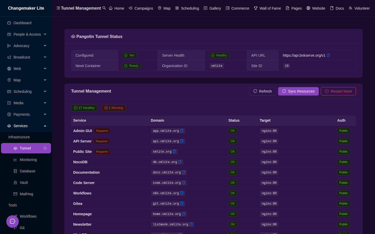Click the Home house icon in top nav

tap(111, 8)
